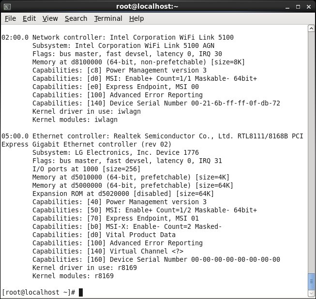The width and height of the screenshot is (316, 299).
Task: Click serial number 00-00-00-00-00-00-00-00 line
Action: [x=156, y=259]
